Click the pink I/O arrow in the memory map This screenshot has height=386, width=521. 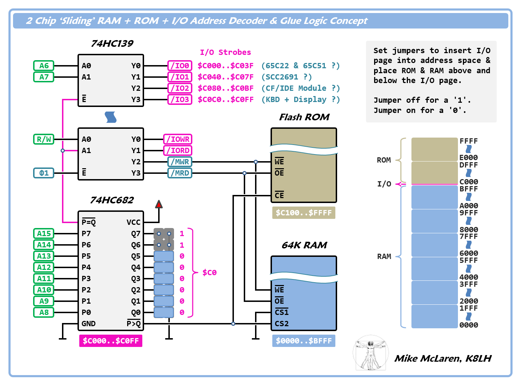tap(401, 184)
